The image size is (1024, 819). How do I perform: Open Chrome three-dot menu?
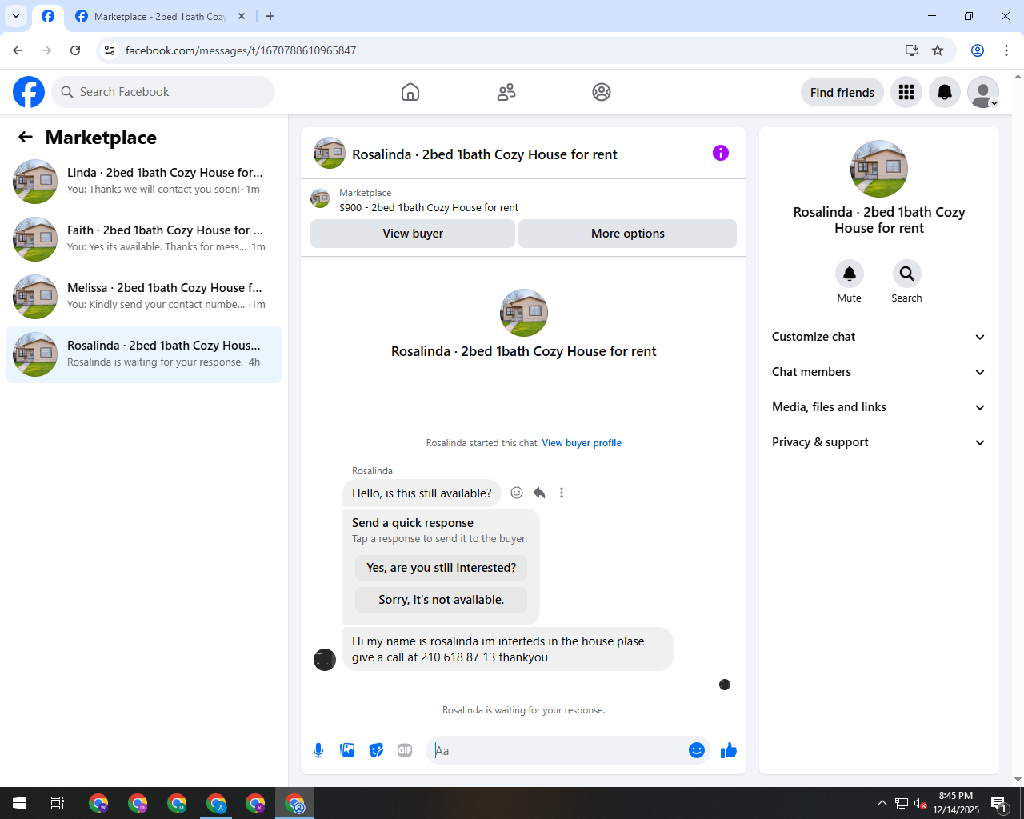click(1006, 50)
